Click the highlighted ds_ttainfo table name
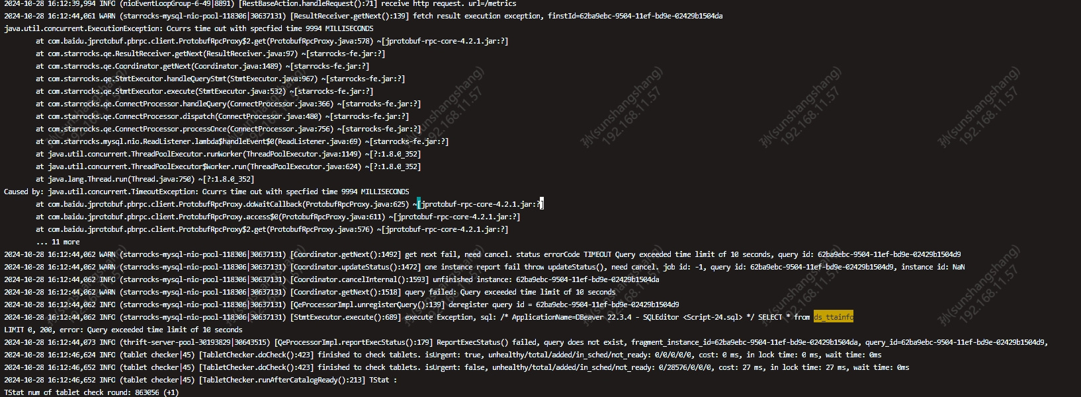 (x=833, y=317)
